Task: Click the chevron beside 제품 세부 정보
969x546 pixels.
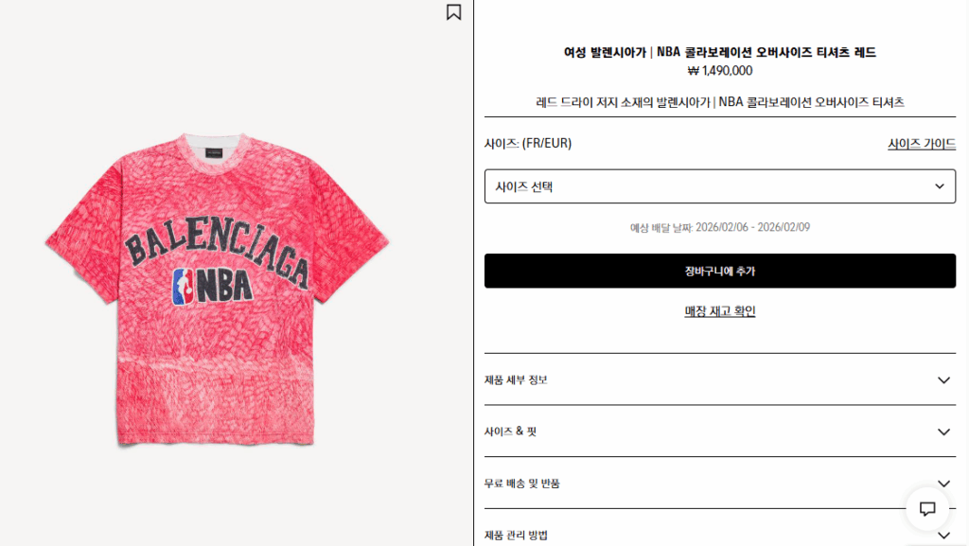Action: pyautogui.click(x=943, y=380)
